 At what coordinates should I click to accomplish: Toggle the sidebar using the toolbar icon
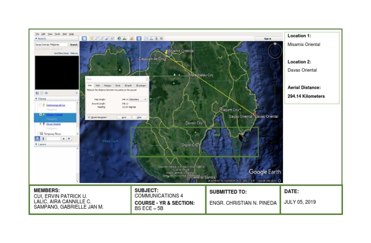click(x=84, y=38)
